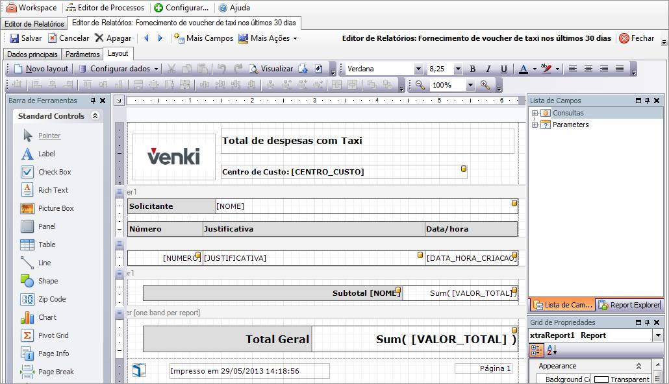Image resolution: width=669 pixels, height=384 pixels.
Task: Open the zoom 100% dropdown
Action: pos(470,85)
